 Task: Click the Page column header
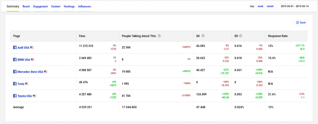tap(17, 36)
